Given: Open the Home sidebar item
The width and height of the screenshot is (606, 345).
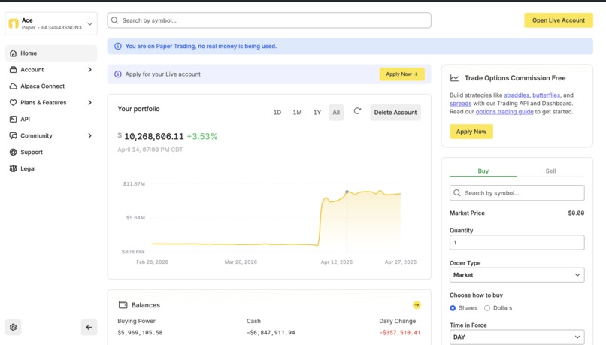Looking at the screenshot, I should click(x=51, y=53).
